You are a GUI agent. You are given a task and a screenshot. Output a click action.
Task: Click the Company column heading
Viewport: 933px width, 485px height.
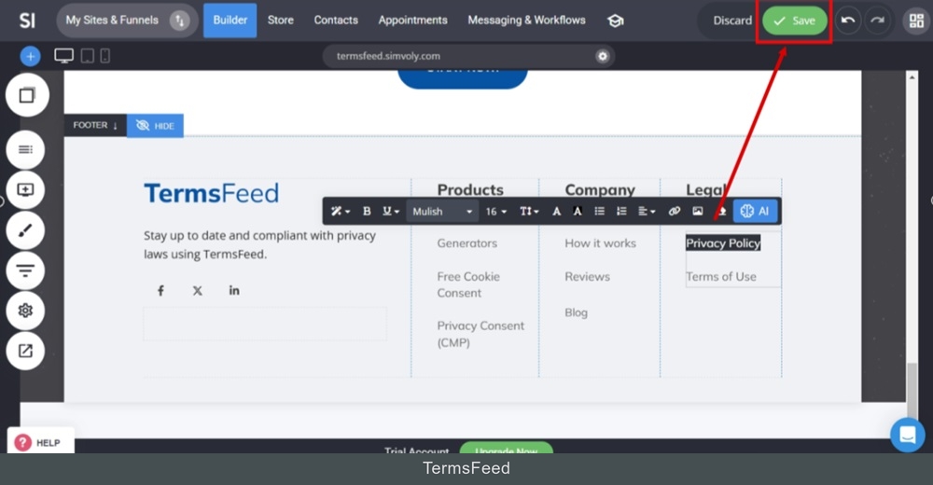coord(600,190)
